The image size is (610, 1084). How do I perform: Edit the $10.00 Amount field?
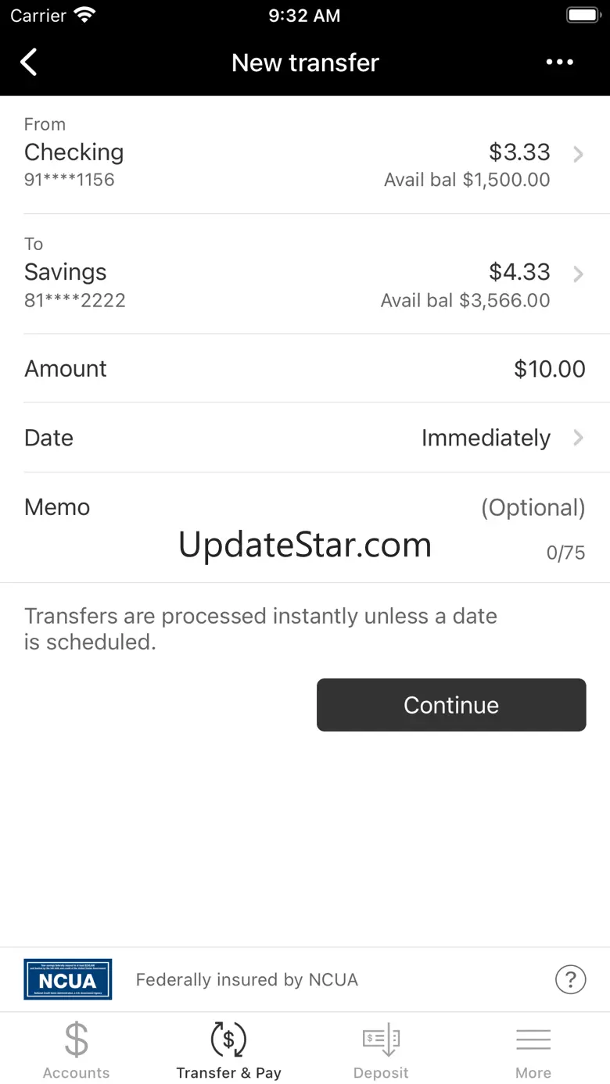(305, 369)
